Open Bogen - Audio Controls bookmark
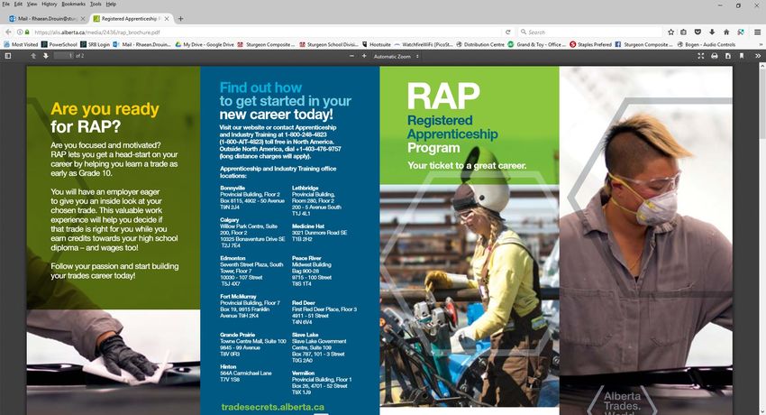Viewport: 766px width, 415px height. (x=706, y=44)
